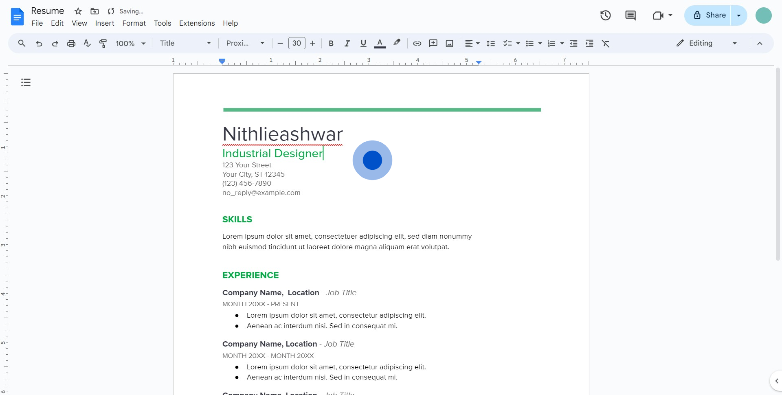Open the Format menu

pos(134,23)
